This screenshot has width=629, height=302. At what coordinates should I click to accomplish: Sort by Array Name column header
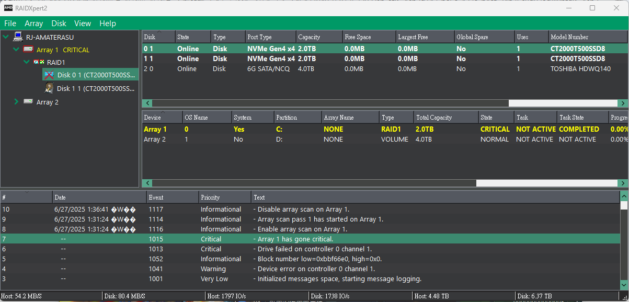tap(350, 118)
